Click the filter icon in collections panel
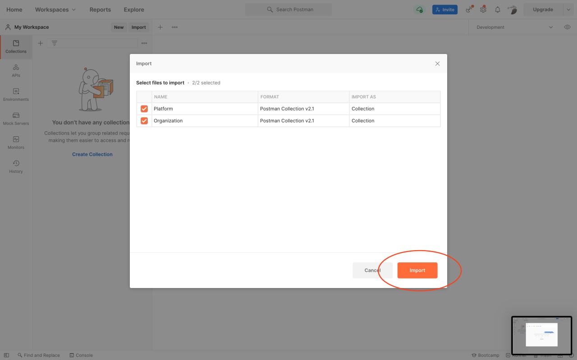The height and width of the screenshot is (360, 577). pos(54,43)
